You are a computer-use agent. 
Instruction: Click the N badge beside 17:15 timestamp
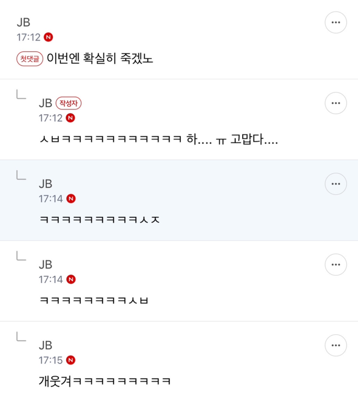[71, 360]
